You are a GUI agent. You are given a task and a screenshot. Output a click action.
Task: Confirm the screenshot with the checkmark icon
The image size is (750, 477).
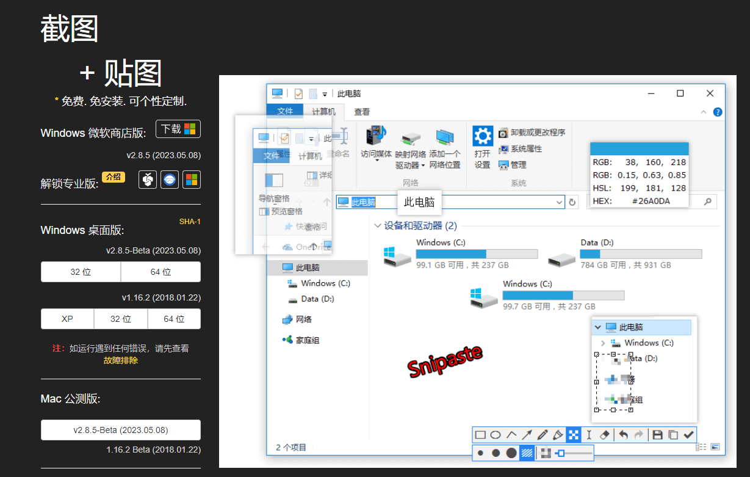(x=687, y=434)
